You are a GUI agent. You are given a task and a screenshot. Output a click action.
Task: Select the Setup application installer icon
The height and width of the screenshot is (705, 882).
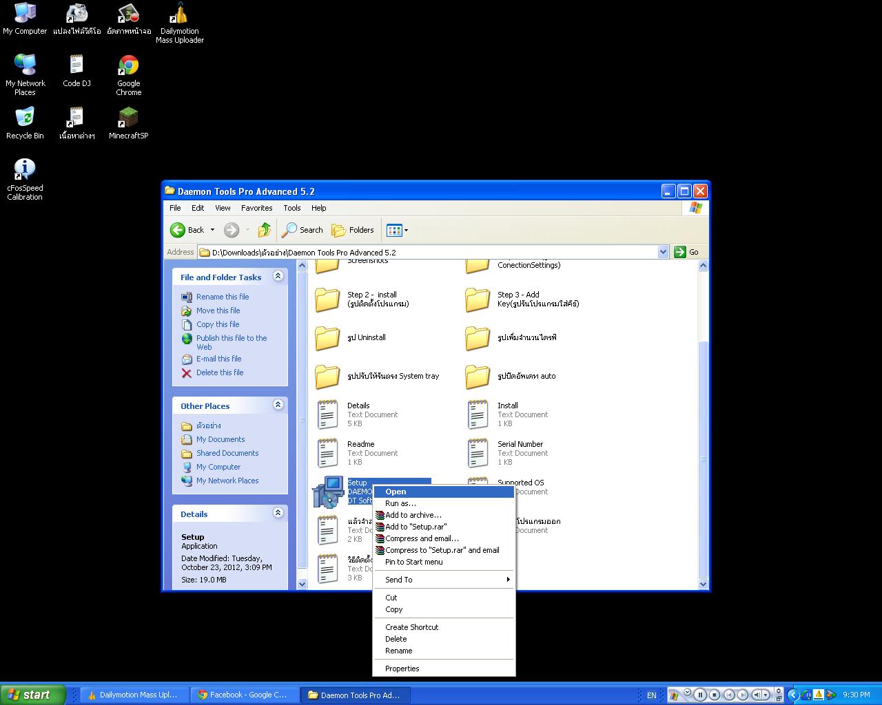click(328, 492)
